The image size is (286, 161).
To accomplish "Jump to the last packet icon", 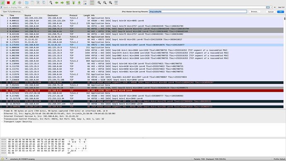I will click(x=79, y=2).
